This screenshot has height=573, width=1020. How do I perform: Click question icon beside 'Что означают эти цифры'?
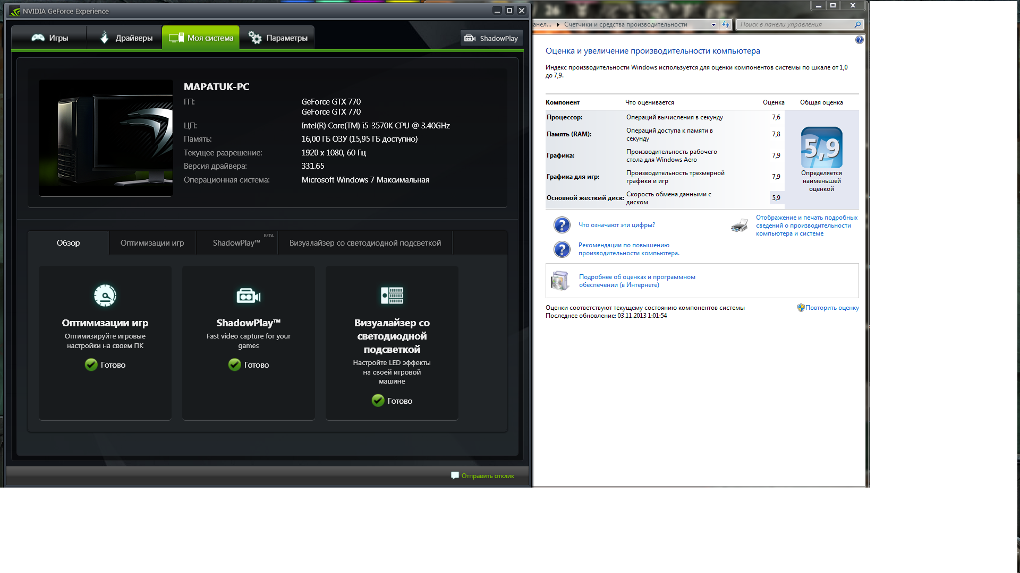(562, 225)
